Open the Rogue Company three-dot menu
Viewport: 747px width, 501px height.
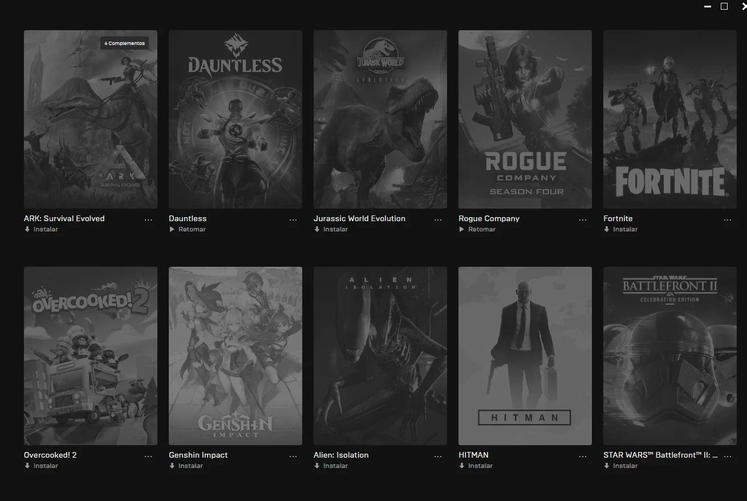pos(583,219)
